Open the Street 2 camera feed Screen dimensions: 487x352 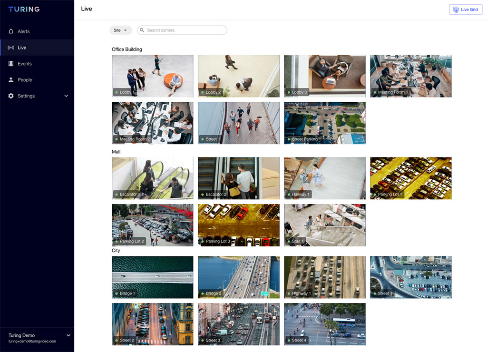pos(153,324)
